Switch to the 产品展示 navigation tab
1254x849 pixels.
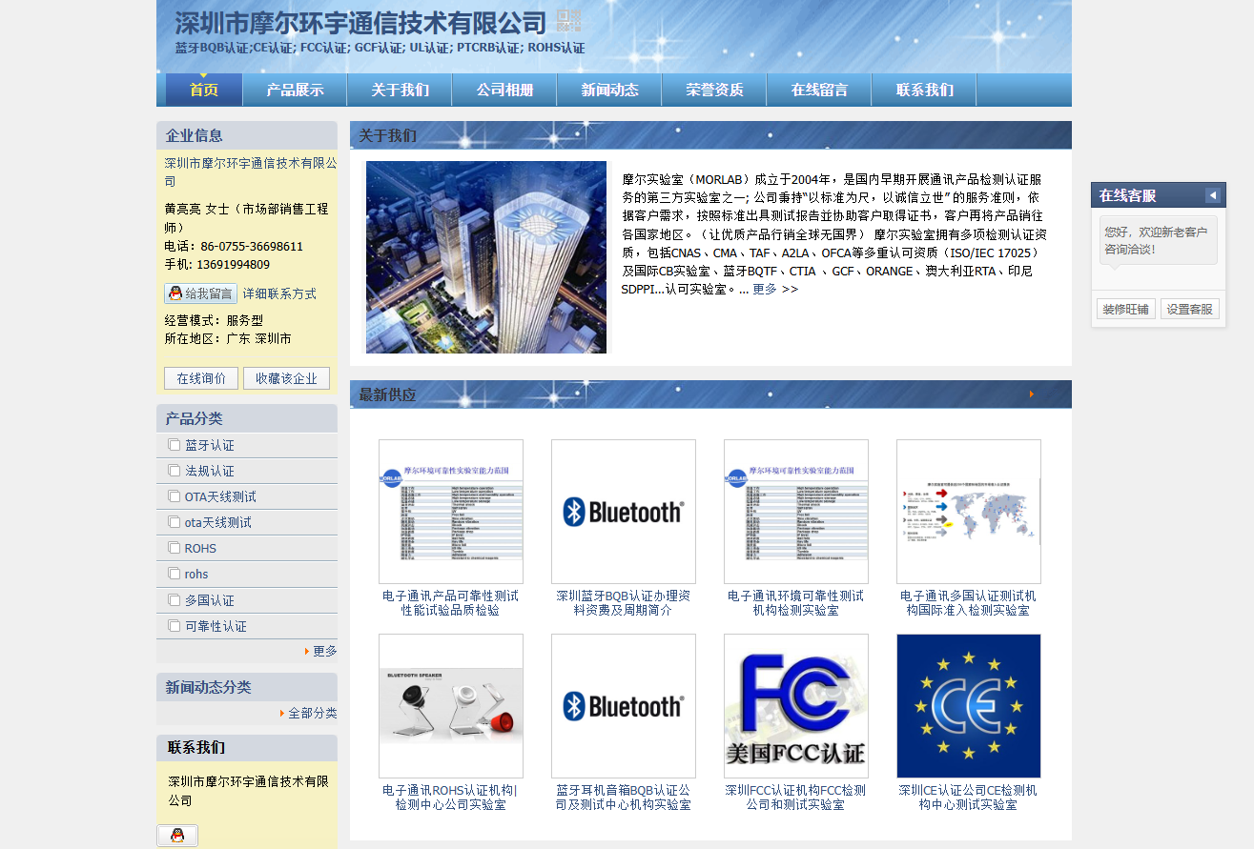click(x=294, y=90)
